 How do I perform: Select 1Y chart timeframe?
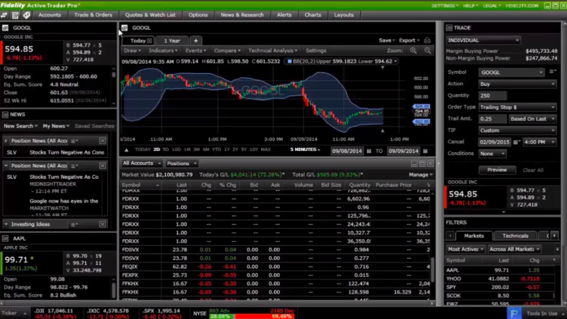(x=227, y=150)
